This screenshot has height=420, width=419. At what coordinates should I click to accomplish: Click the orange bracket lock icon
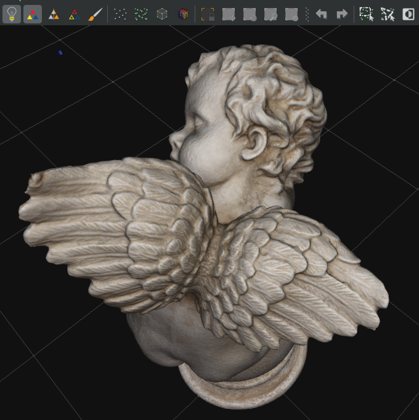[208, 14]
